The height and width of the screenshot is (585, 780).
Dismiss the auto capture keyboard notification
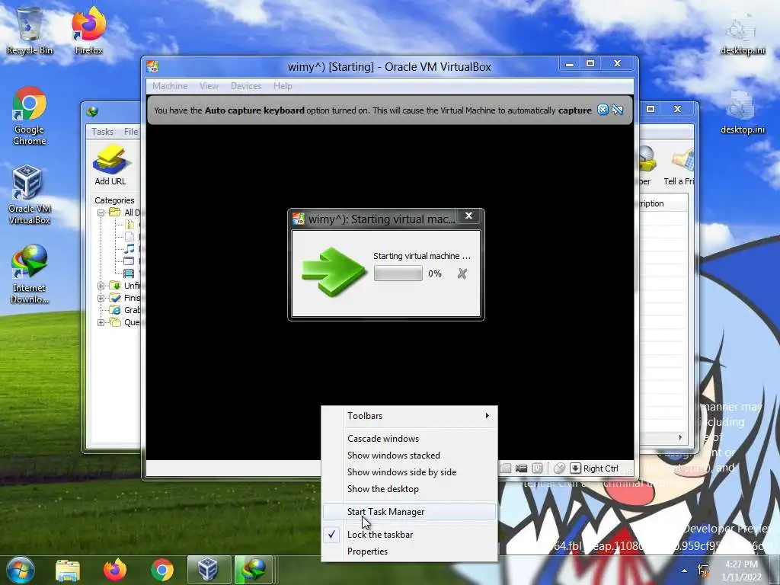point(603,110)
